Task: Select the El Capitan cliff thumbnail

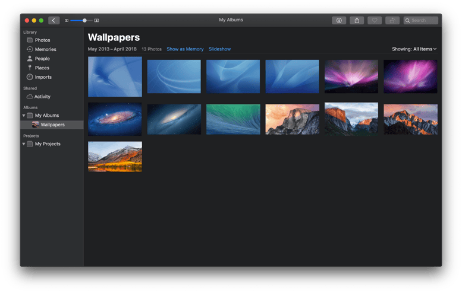Action: tap(351, 119)
